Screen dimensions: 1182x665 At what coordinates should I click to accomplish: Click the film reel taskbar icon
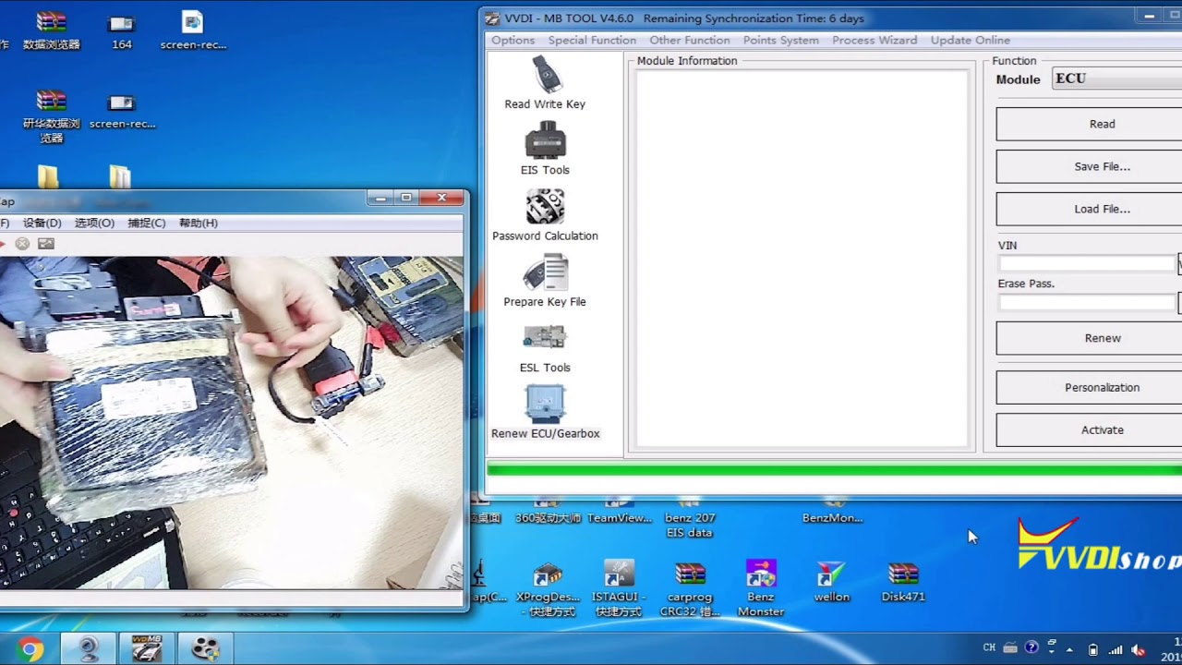tap(203, 649)
